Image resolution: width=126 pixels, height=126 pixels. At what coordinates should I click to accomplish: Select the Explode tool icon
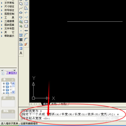[x=26, y=44]
